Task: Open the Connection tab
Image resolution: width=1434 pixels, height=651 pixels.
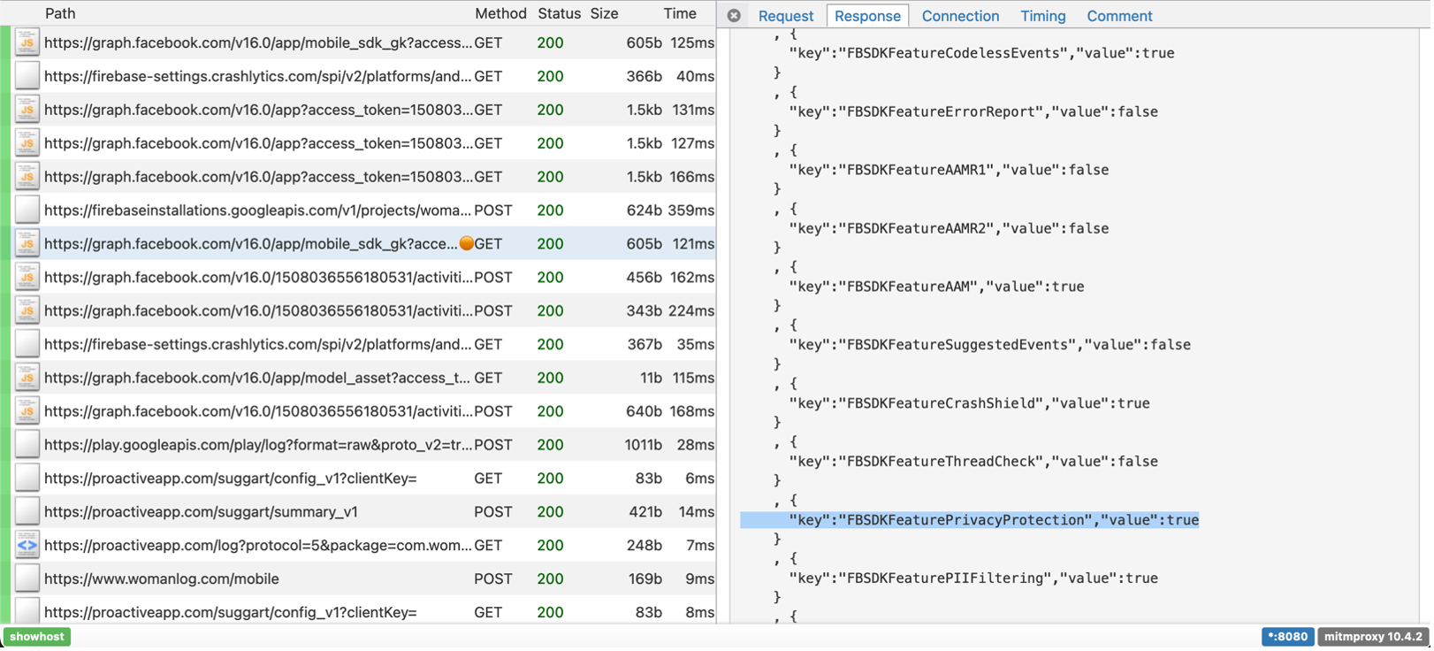Action: click(x=960, y=16)
